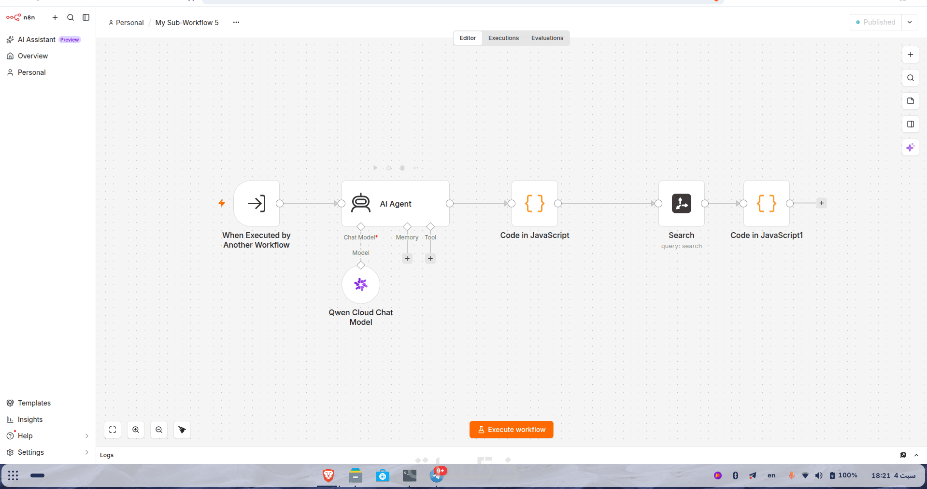Image resolution: width=927 pixels, height=489 pixels.
Task: Click the Execute workflow button
Action: pos(512,430)
